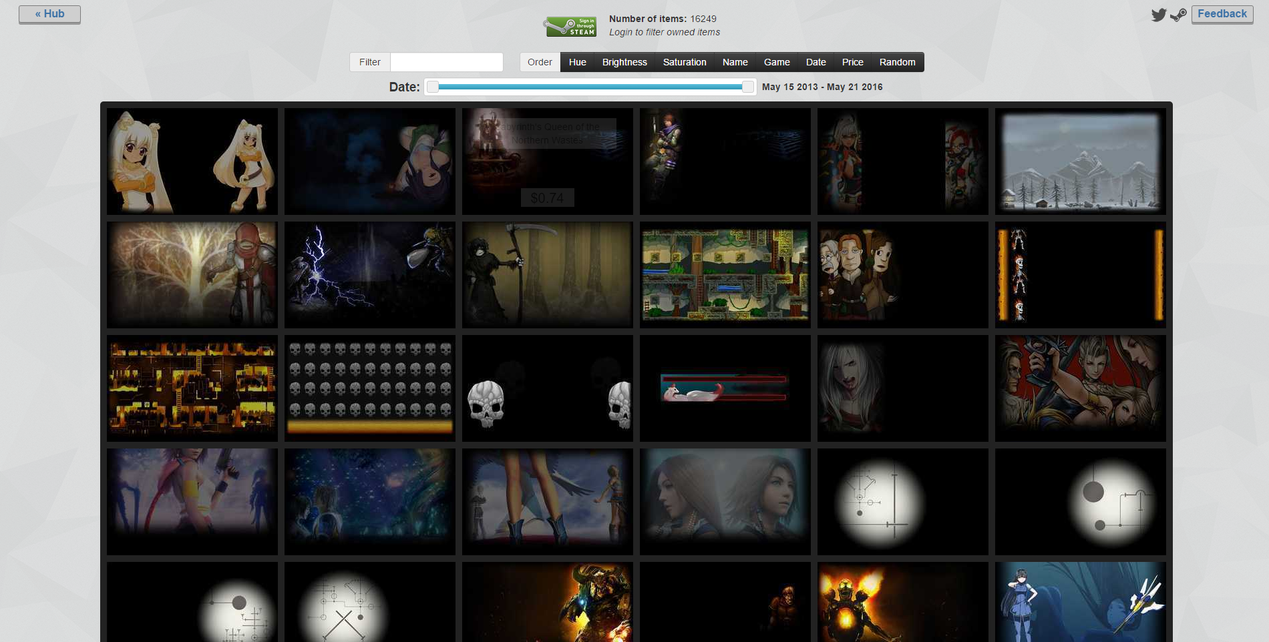The height and width of the screenshot is (642, 1269).
Task: Sort items by Price
Action: (x=853, y=62)
